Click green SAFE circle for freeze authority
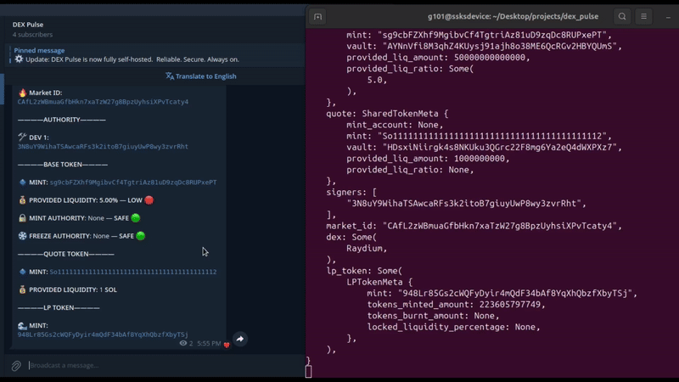 (140, 236)
